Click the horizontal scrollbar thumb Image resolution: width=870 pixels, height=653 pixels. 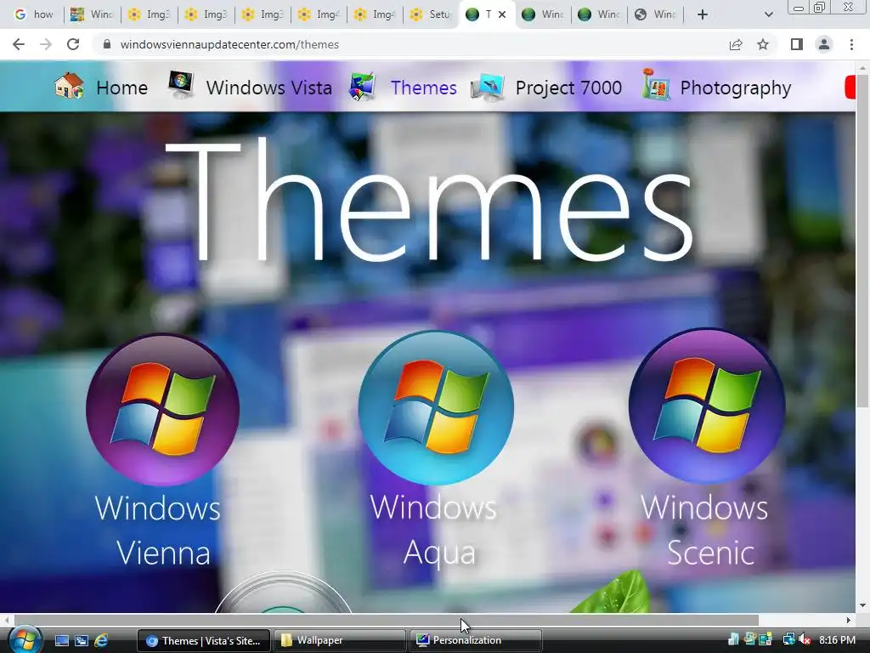387,620
